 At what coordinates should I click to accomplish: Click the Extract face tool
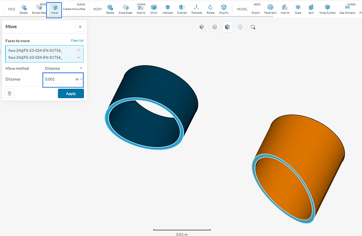point(39,8)
